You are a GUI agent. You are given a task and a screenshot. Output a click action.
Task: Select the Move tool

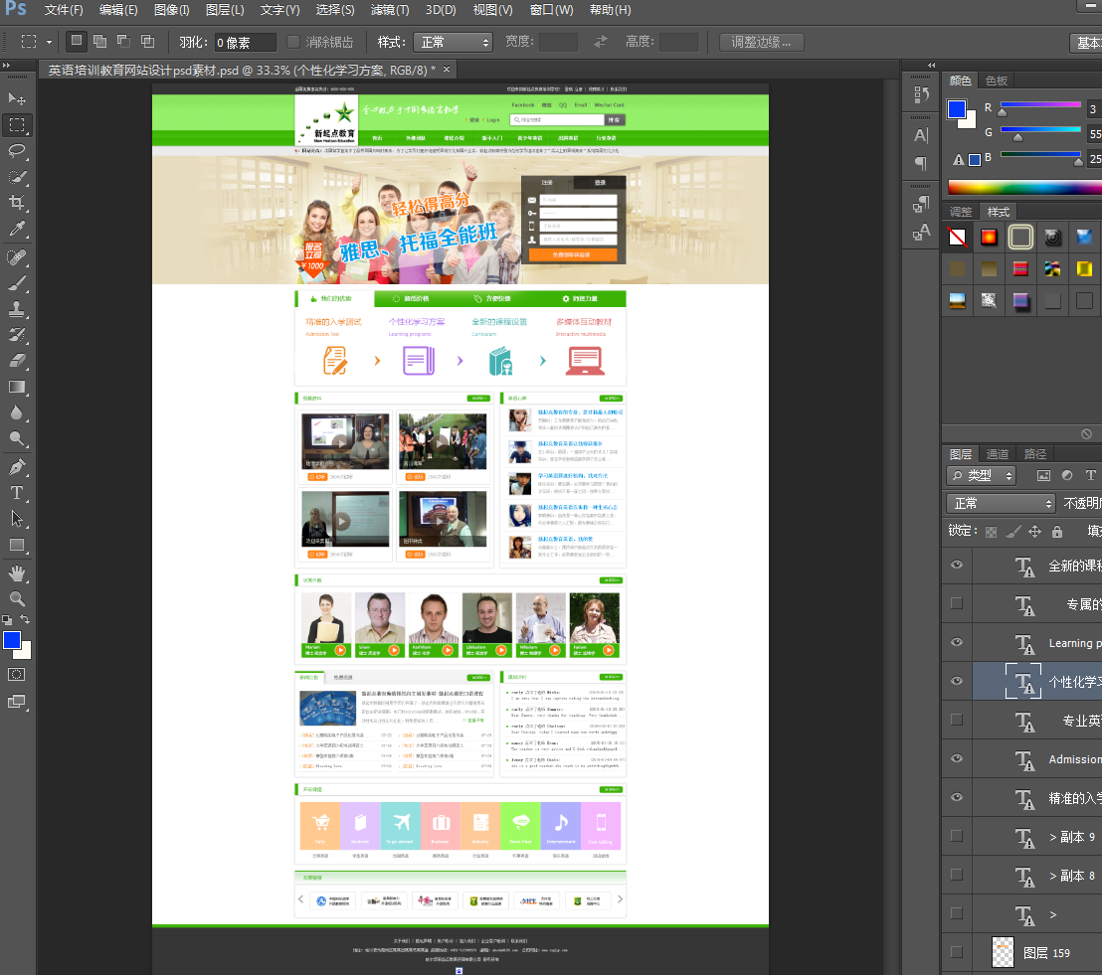17,98
